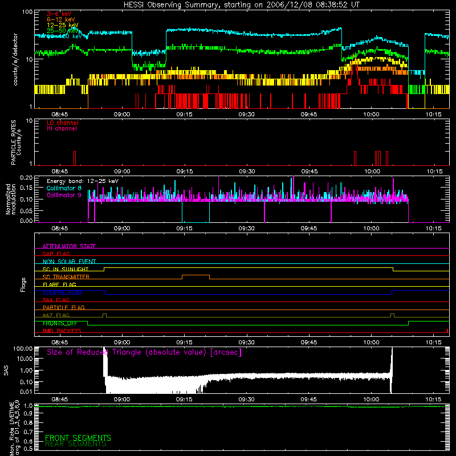
Task: Click '09:45' under the Flags panel
Action: click(x=309, y=343)
